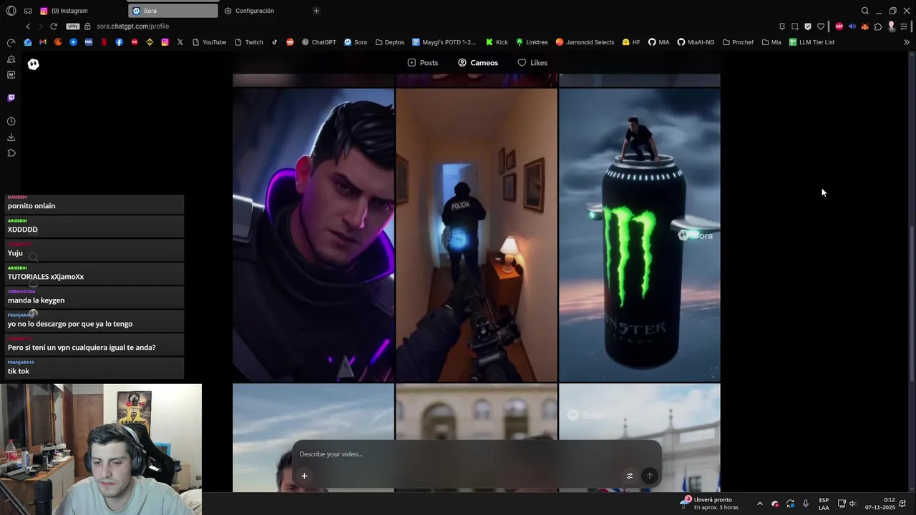Show more bookmarks via double chevron
Screen dimensions: 916x515
[x=907, y=42]
